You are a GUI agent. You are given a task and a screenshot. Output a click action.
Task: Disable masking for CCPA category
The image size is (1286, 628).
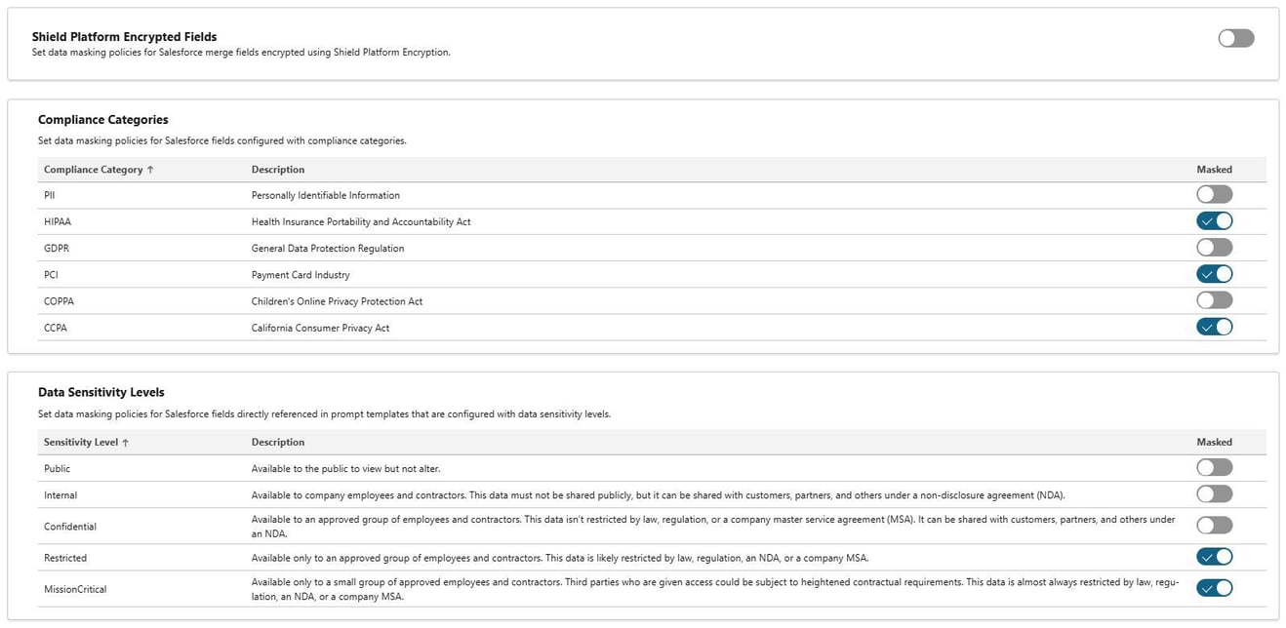click(x=1214, y=326)
